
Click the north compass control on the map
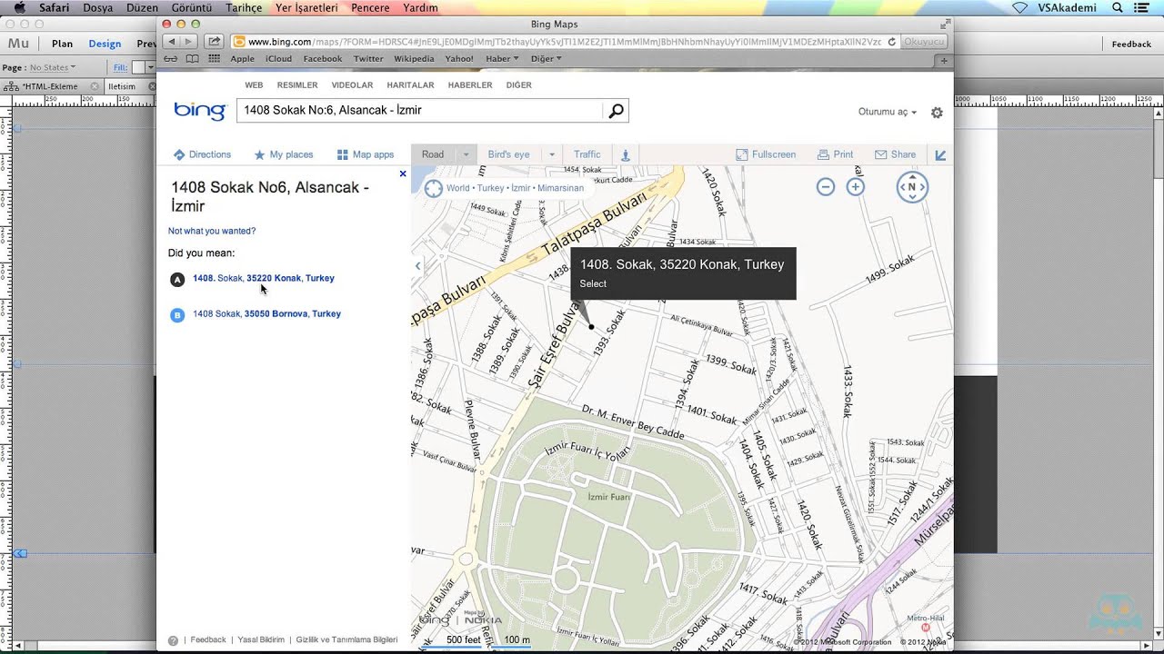click(x=912, y=187)
